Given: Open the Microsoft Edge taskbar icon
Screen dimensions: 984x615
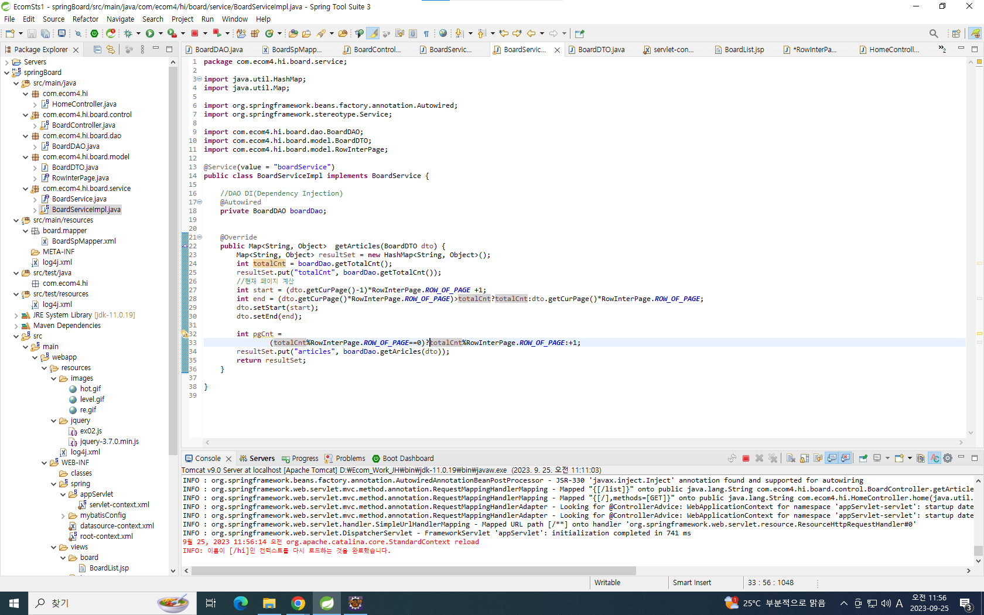Looking at the screenshot, I should pyautogui.click(x=240, y=603).
